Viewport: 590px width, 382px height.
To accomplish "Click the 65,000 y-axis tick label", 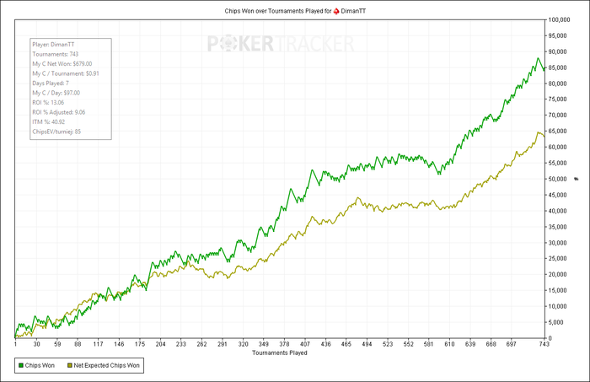I will tap(558, 132).
